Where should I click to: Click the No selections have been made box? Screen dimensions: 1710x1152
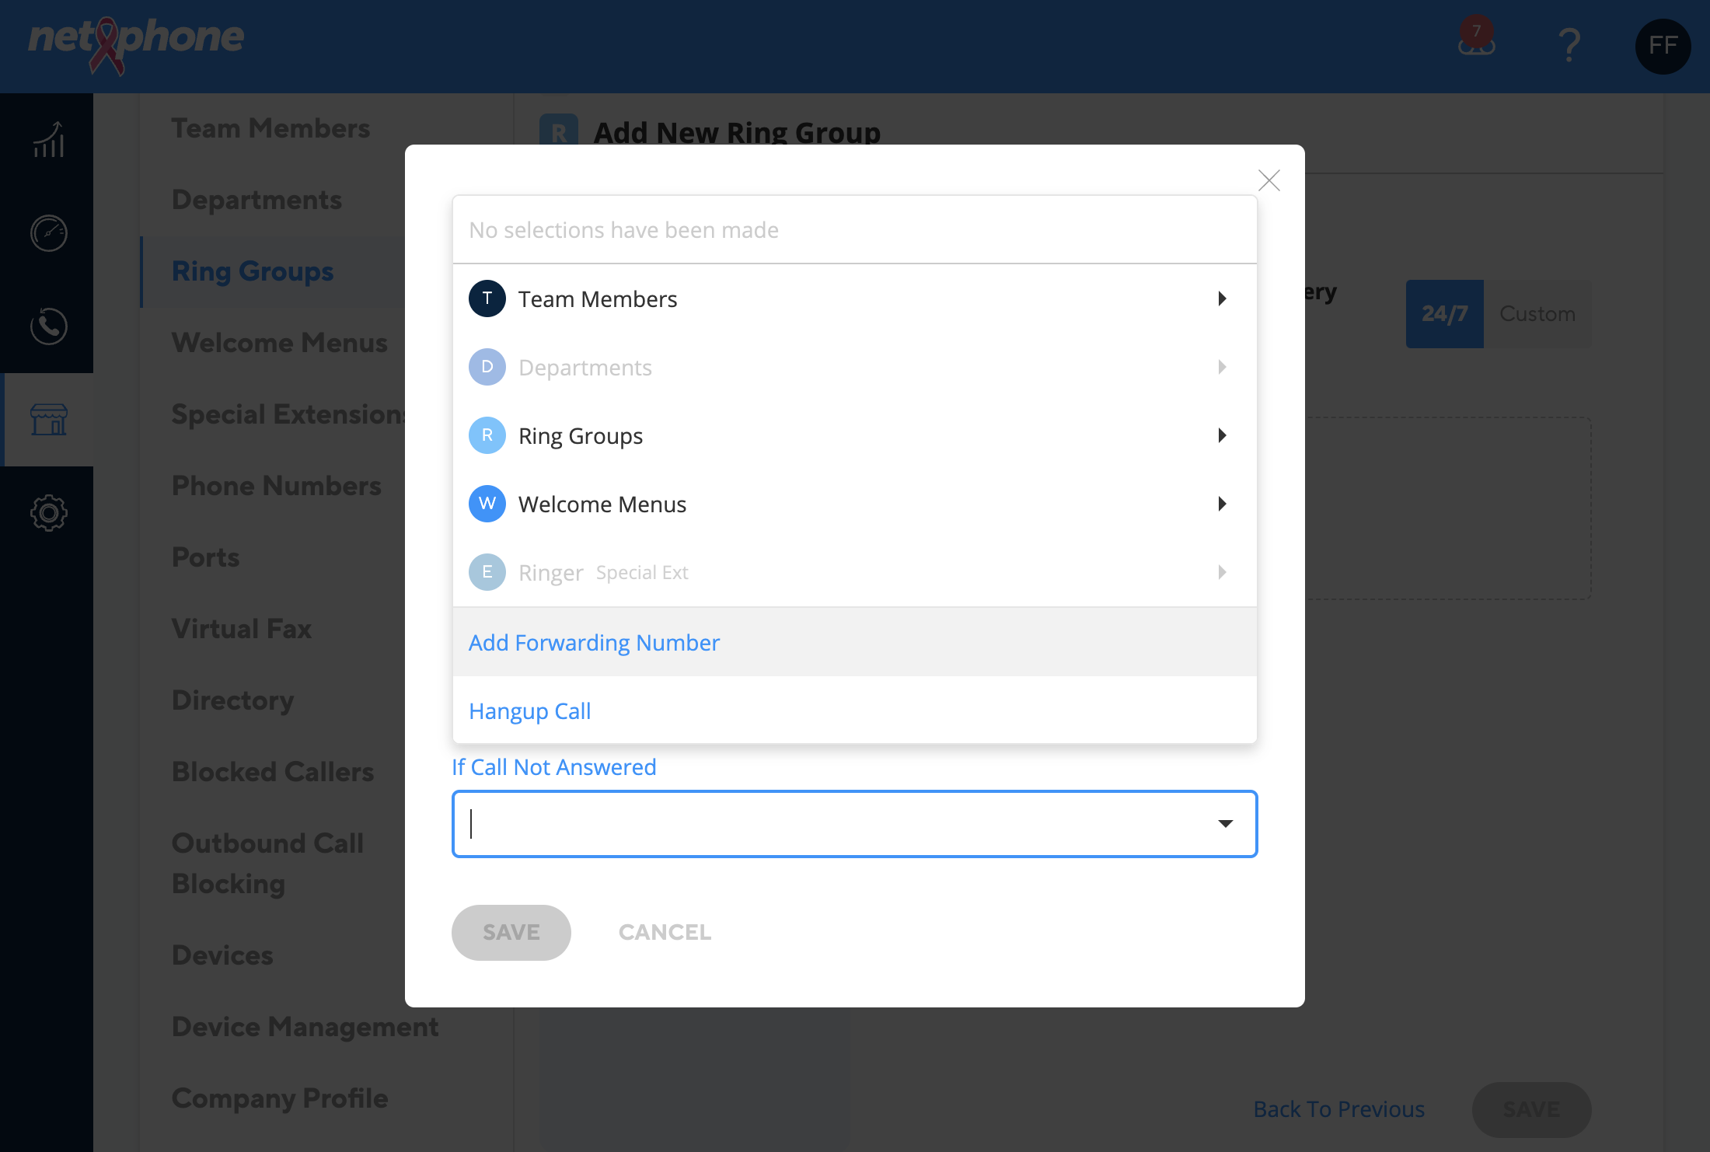coord(854,230)
